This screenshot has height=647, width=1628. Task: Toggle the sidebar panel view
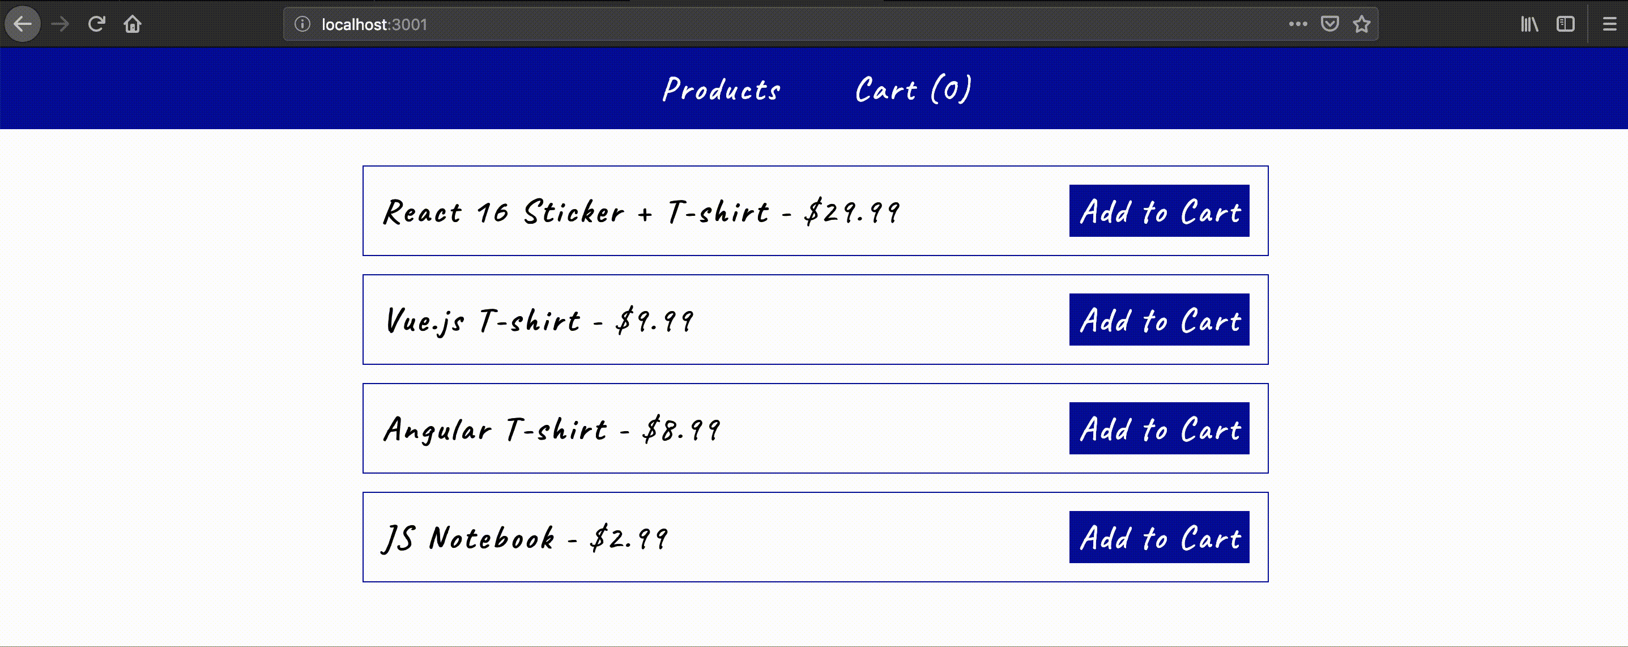point(1568,24)
